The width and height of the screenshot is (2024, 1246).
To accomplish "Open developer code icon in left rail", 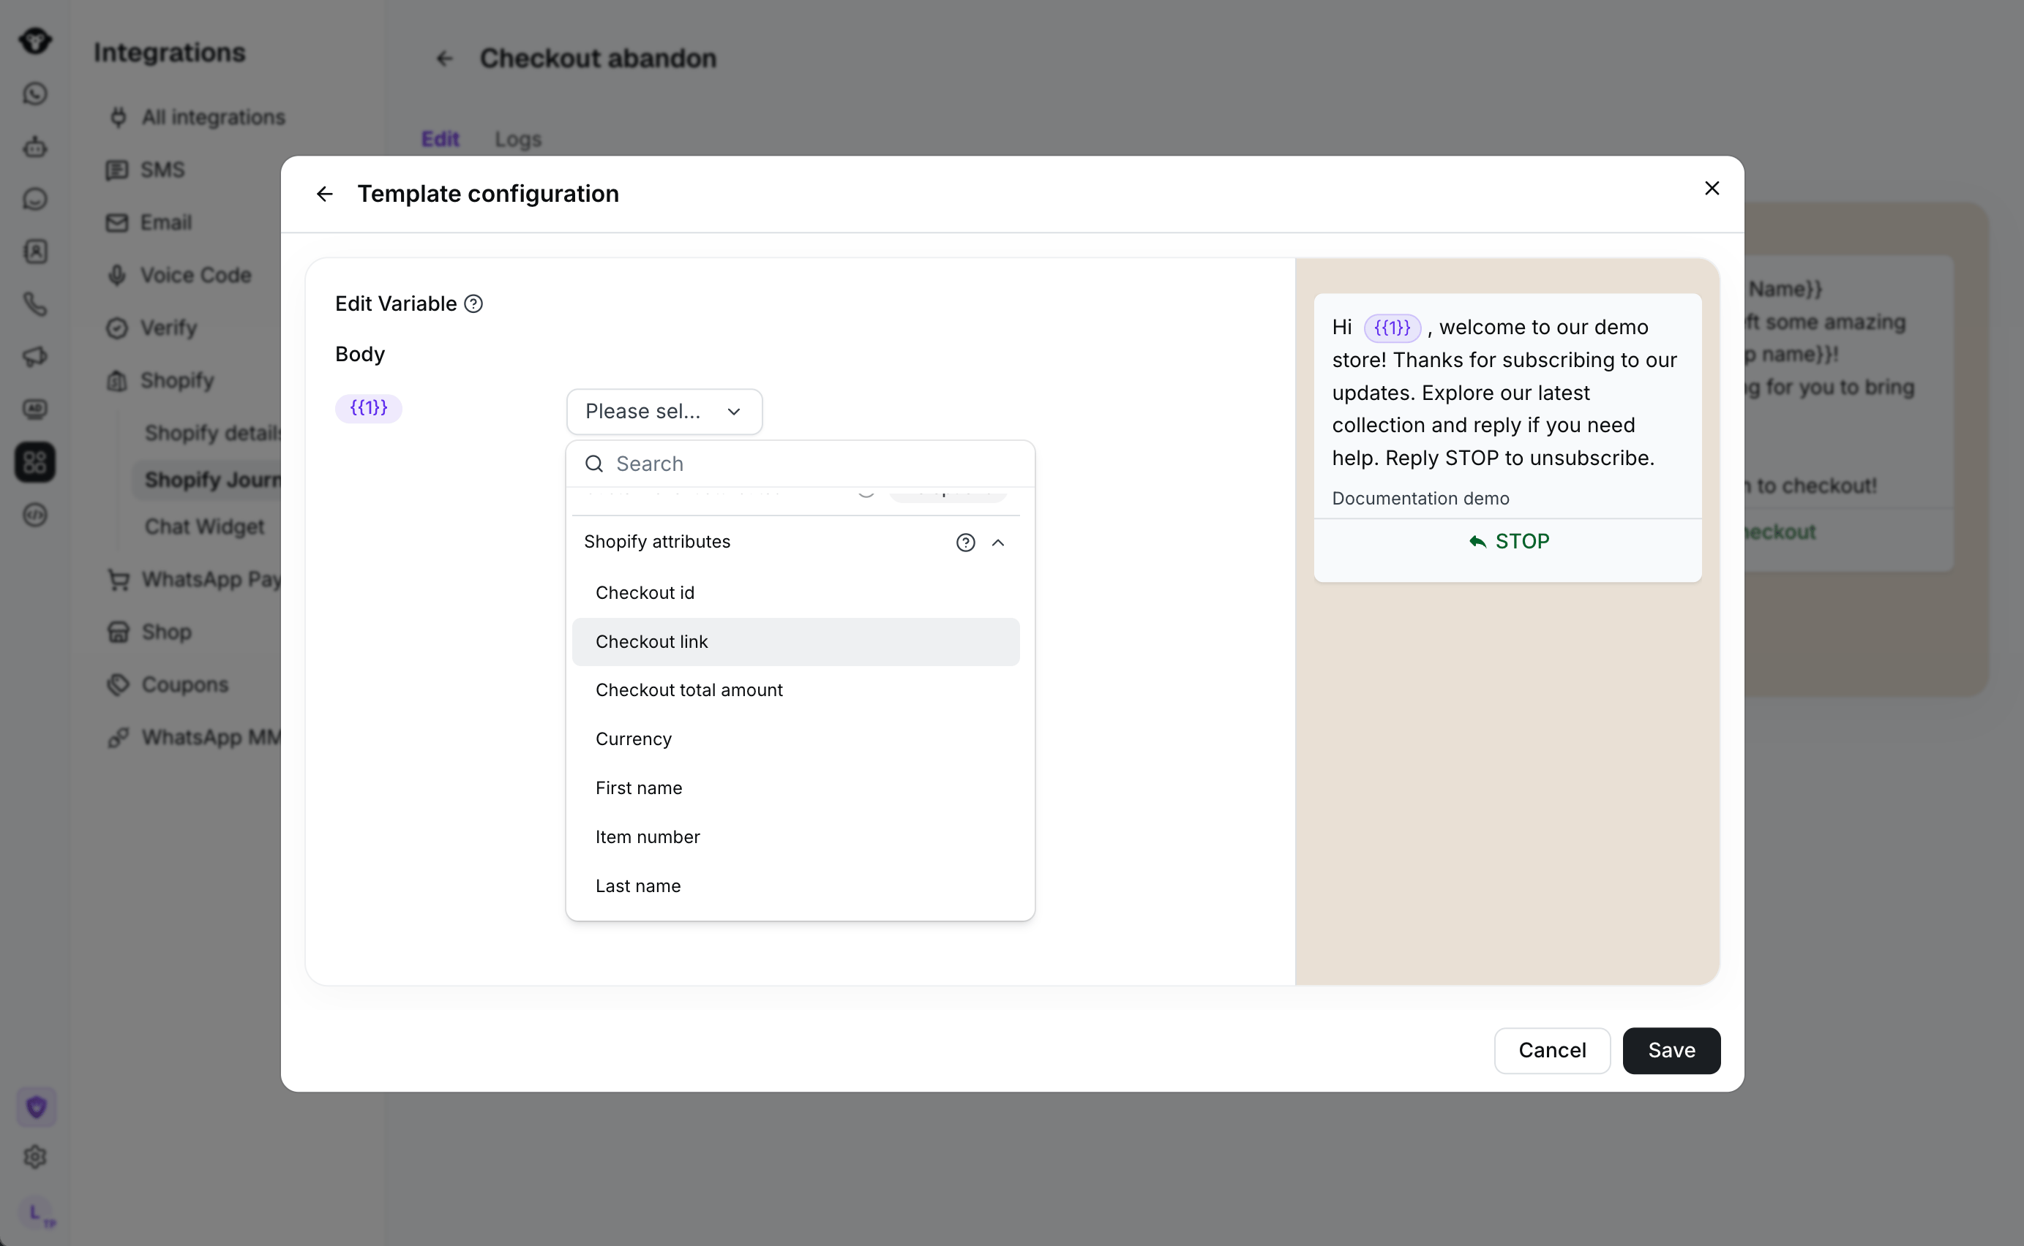I will 34,515.
